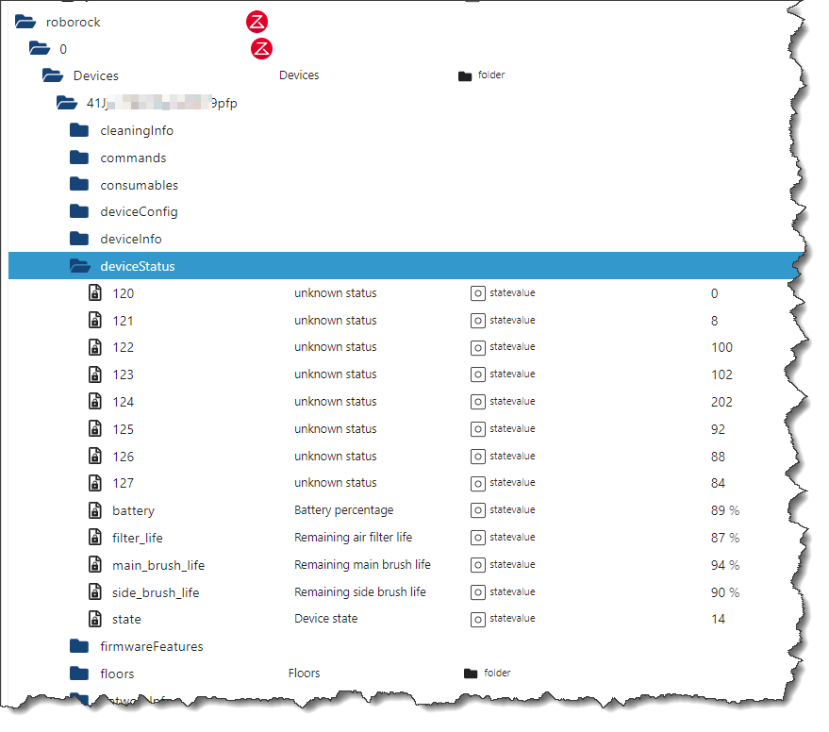829x732 pixels.
Task: Collapse the deviceStatus open folder icon
Action: pos(80,266)
